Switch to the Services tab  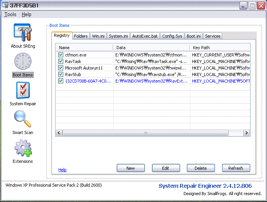coord(213,36)
